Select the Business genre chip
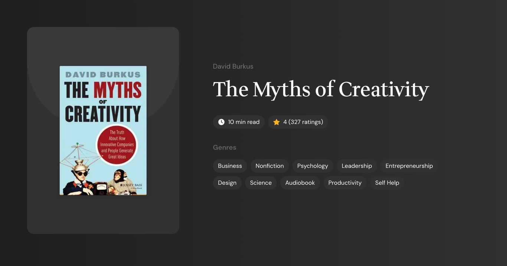 [x=230, y=166]
